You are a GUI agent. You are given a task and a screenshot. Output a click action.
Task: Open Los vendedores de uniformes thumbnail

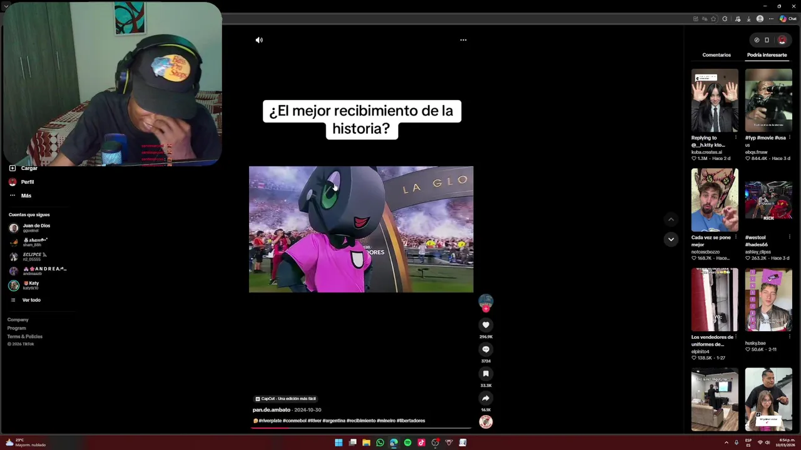click(715, 300)
